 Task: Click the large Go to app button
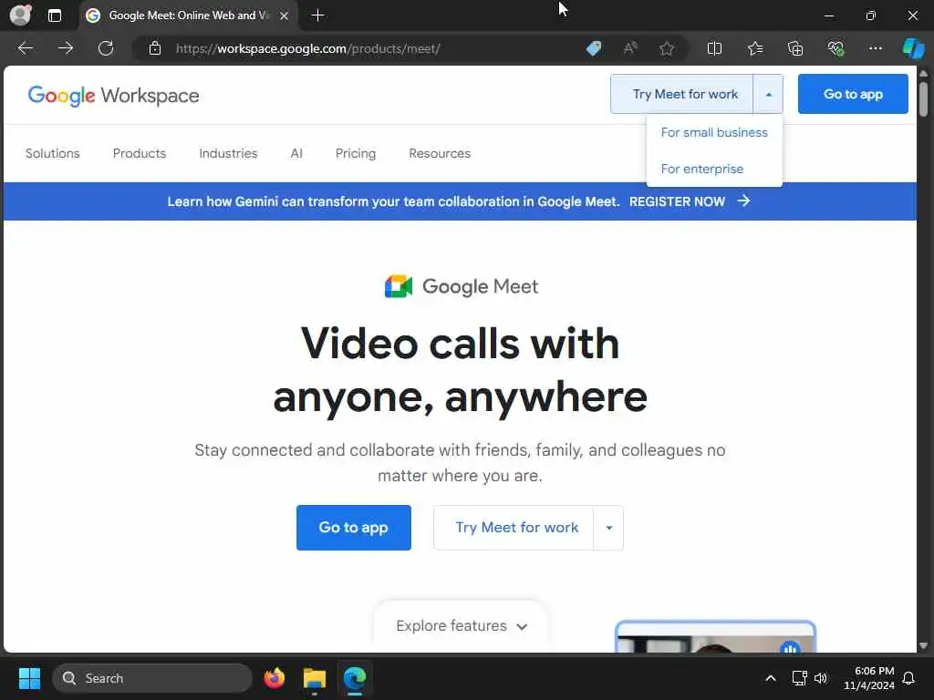[354, 528]
